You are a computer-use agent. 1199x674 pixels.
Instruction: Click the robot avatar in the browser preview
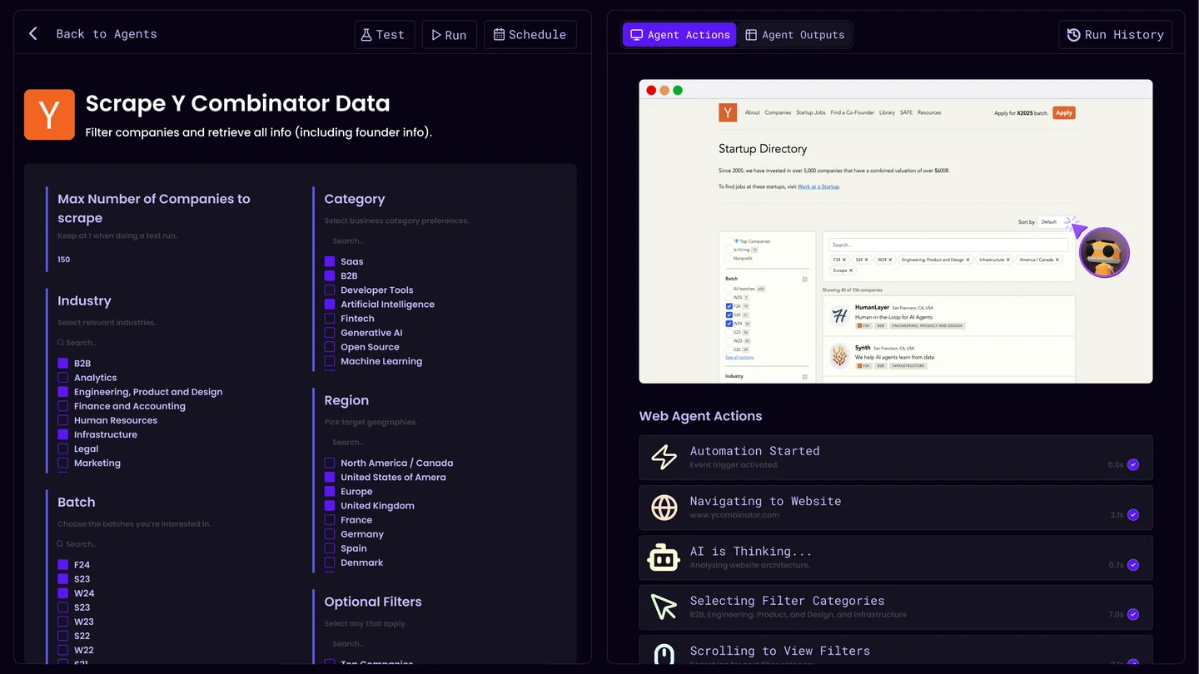(1104, 252)
